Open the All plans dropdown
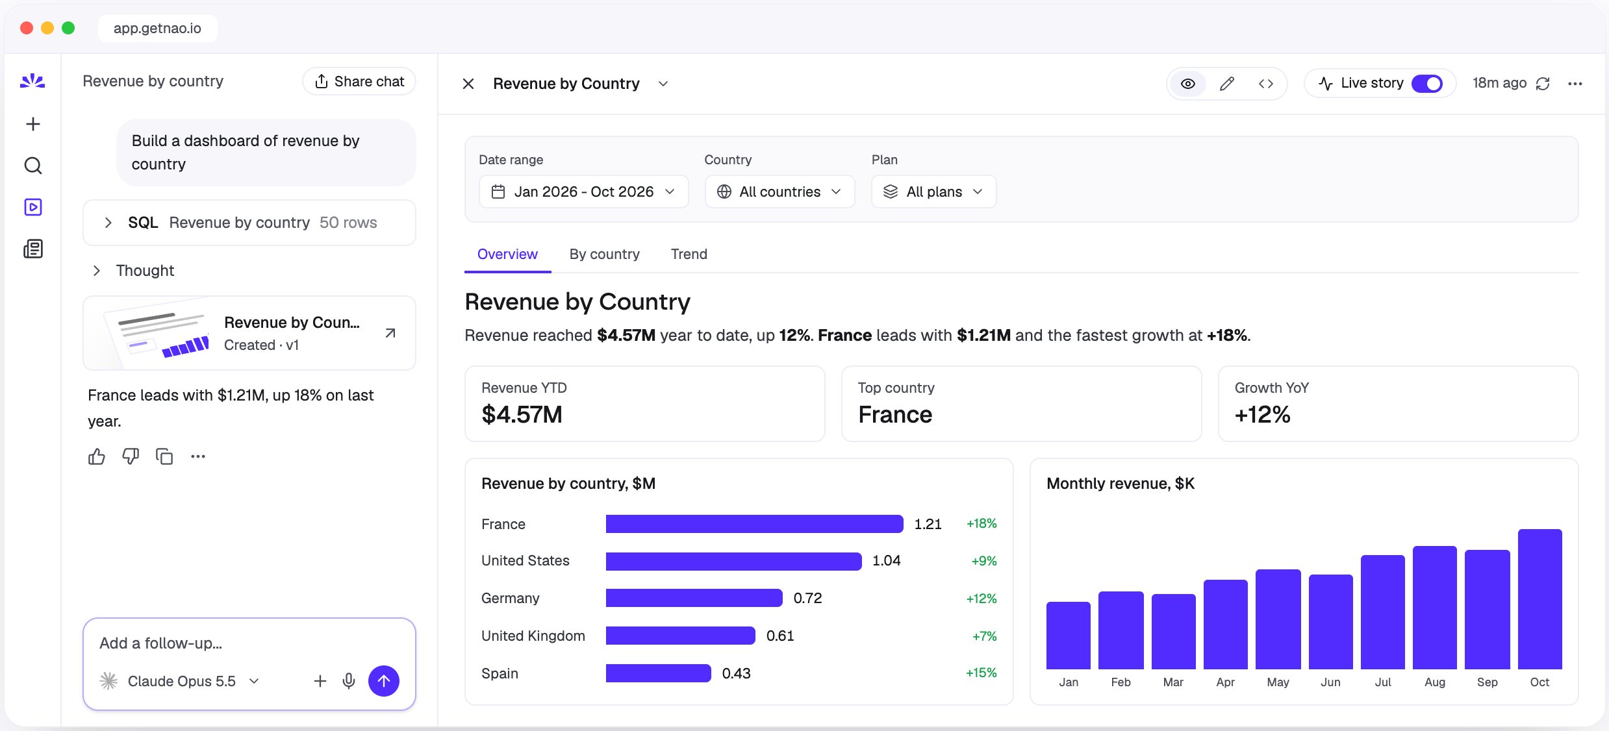The height and width of the screenshot is (731, 1609). (x=933, y=192)
